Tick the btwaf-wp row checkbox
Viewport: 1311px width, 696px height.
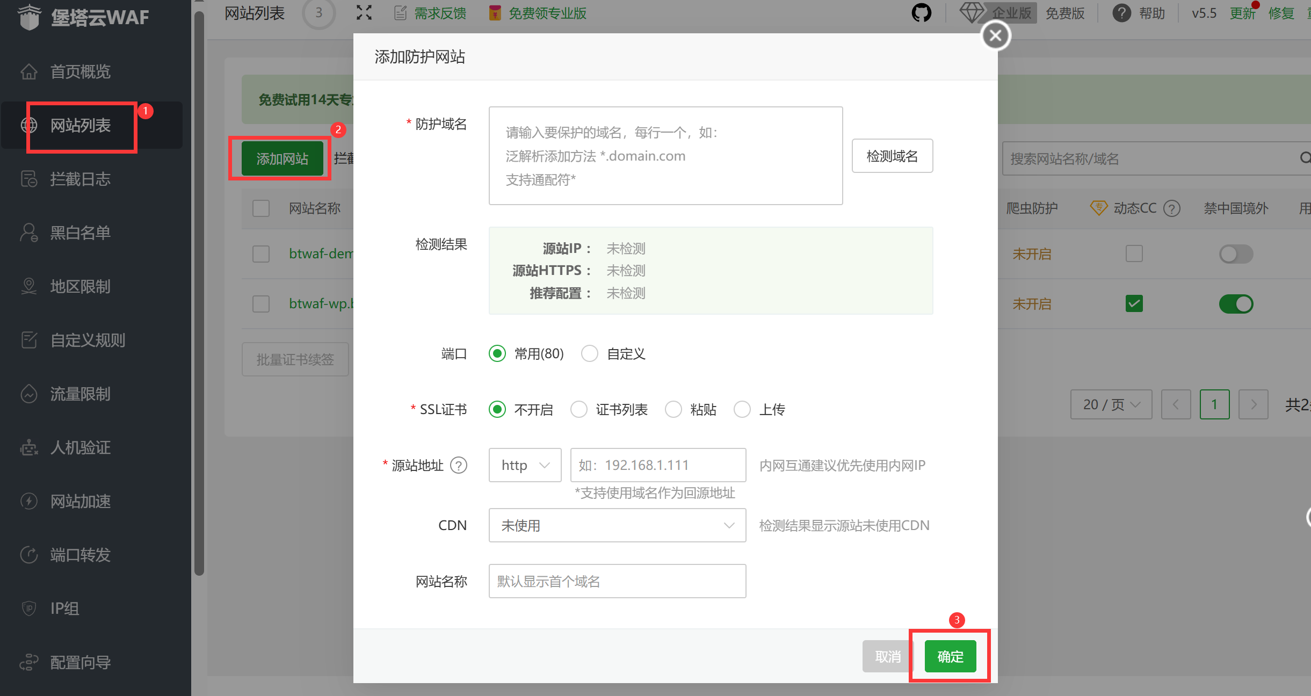tap(261, 303)
